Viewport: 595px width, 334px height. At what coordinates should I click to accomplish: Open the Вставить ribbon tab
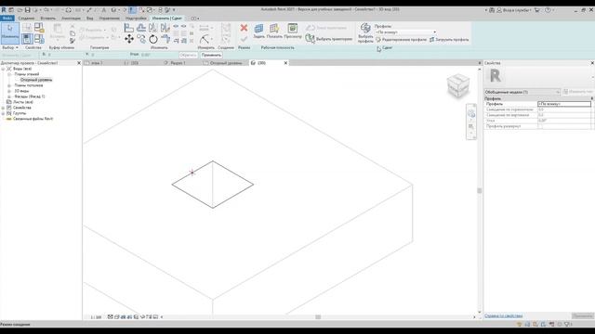pyautogui.click(x=47, y=19)
